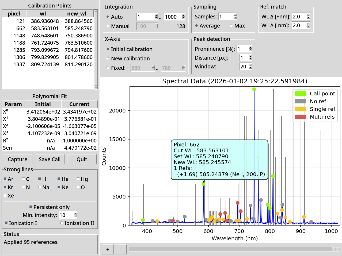This screenshot has height=256, width=342.
Task: Click the plus zoom button below plot
Action: (x=108, y=249)
